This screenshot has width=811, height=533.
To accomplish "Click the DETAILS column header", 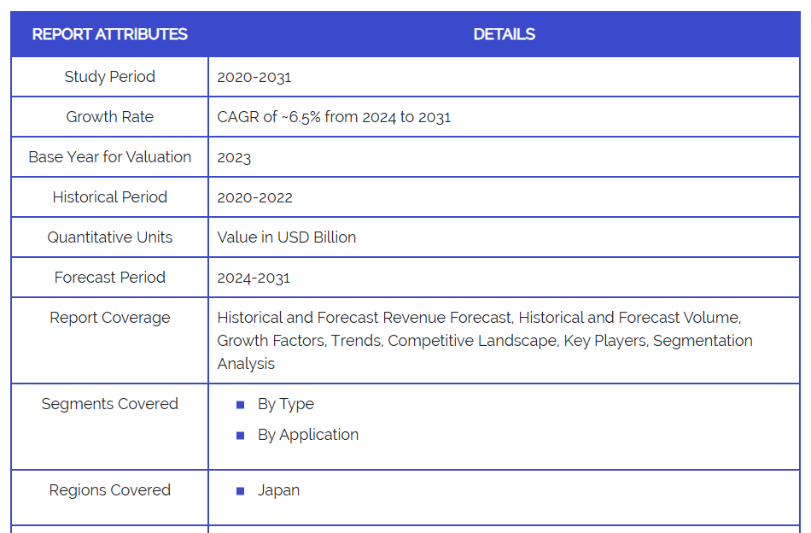I will tap(504, 35).
